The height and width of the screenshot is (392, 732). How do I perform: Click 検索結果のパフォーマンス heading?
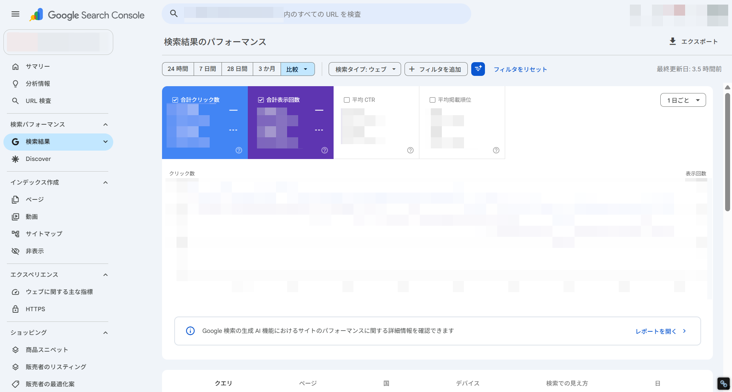(x=215, y=42)
